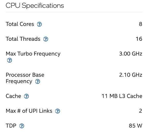The image size is (148, 132).
Task: Select the Total Cores value 8
Action: 141,24
